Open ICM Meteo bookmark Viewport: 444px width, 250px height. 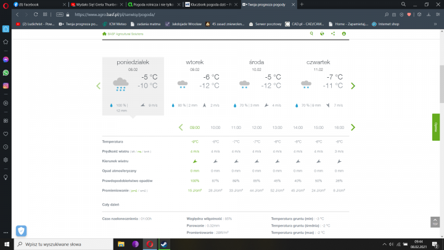[114, 24]
